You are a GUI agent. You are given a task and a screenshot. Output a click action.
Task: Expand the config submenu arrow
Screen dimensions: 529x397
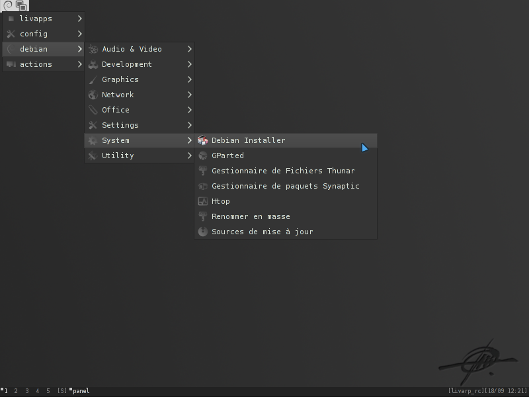coord(79,34)
